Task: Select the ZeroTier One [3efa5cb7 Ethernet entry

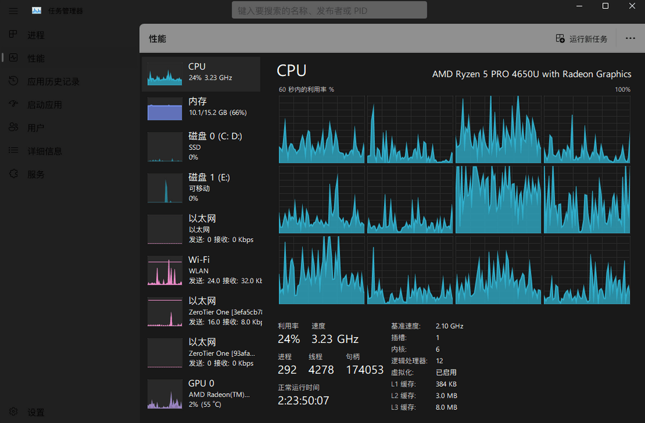Action: [x=201, y=311]
